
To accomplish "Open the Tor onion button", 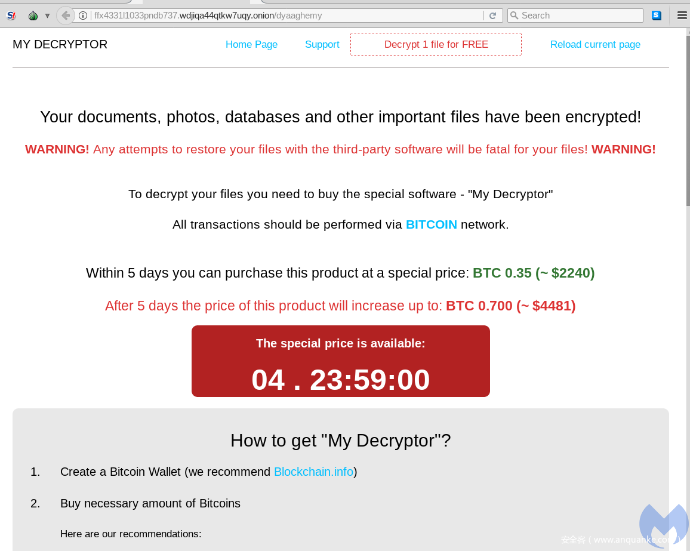I will (x=33, y=16).
